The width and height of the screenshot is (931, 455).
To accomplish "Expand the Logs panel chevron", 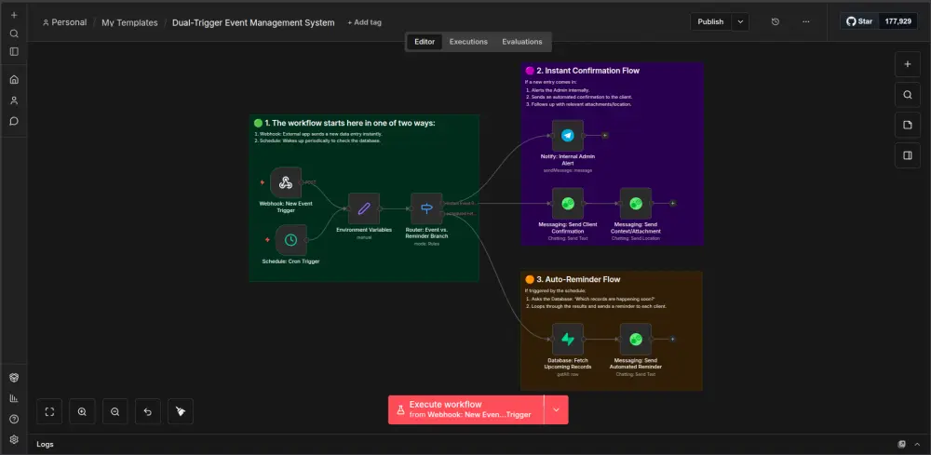I will click(x=917, y=445).
